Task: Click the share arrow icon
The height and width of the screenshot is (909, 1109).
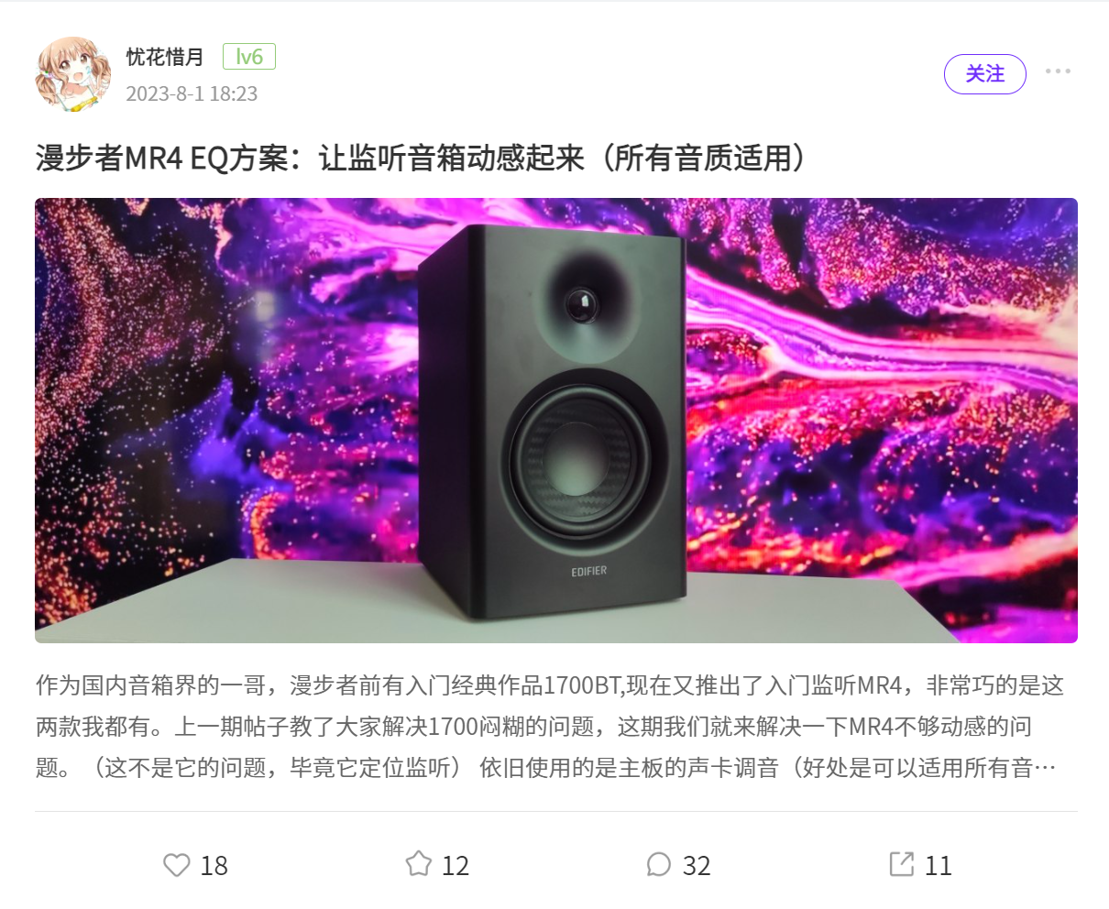Action: (902, 864)
